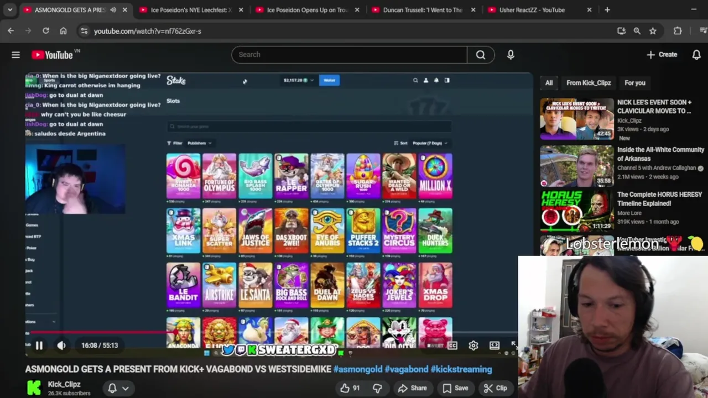Open The Complete HORUS HERESY video title

(659, 199)
